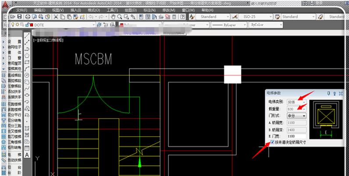
Task: Open the 编辑(E) menu
Action: (x=39, y=10)
